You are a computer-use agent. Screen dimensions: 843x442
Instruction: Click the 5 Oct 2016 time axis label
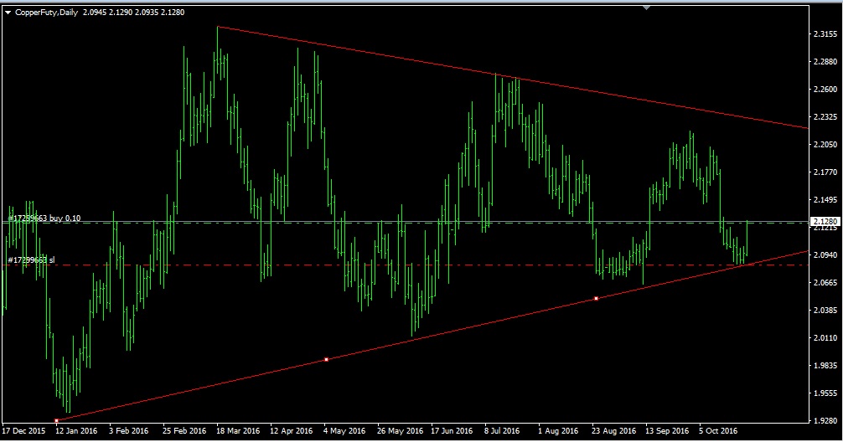tap(717, 431)
